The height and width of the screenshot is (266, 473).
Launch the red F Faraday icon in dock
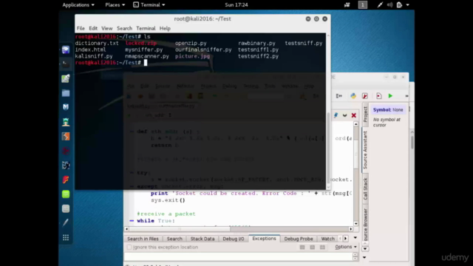tap(66, 180)
